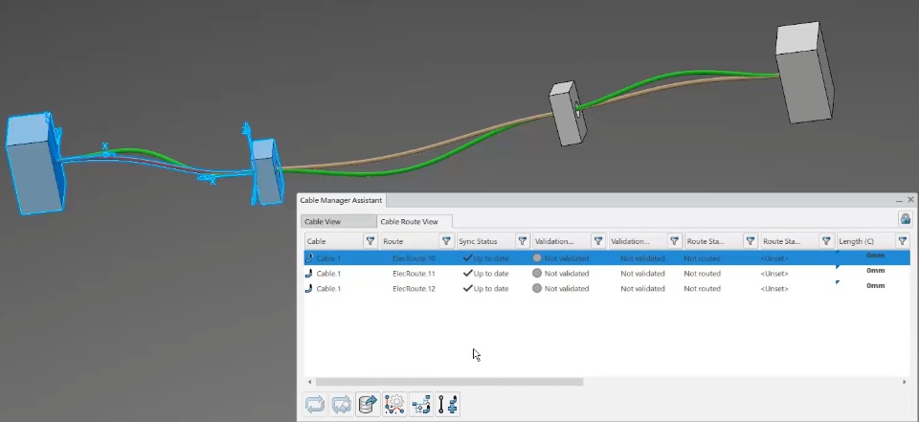Select the ElecRoute.12 cell

coord(414,289)
